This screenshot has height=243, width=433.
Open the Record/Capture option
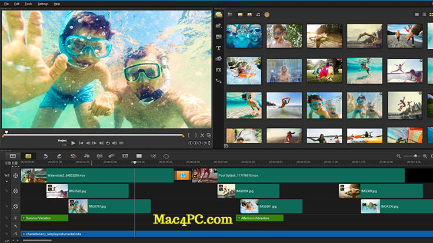click(x=73, y=156)
